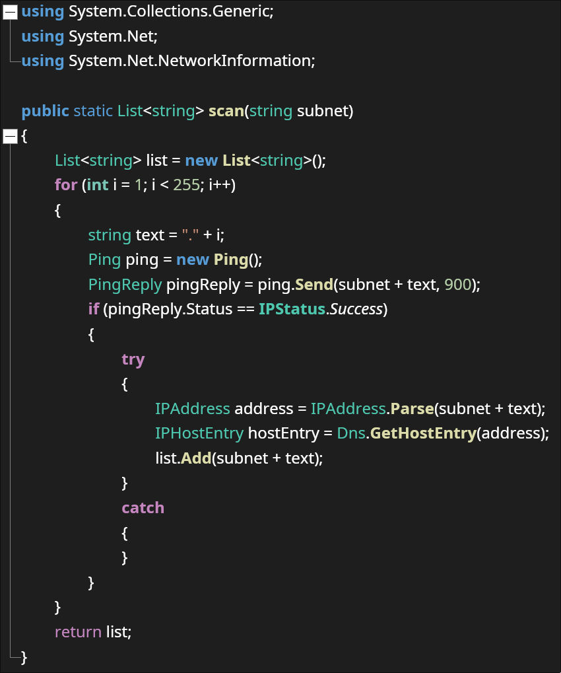Collapse the scan method body
The height and width of the screenshot is (673, 561).
[10, 137]
